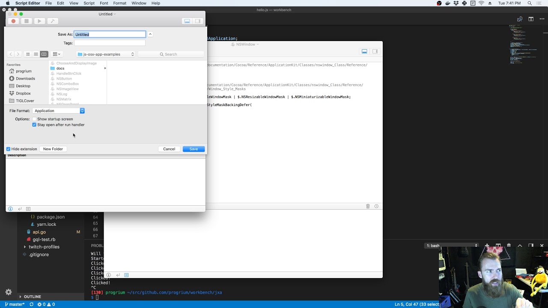Image resolution: width=548 pixels, height=308 pixels.
Task: Open the item grouping dropdown in save dialog
Action: 57,54
